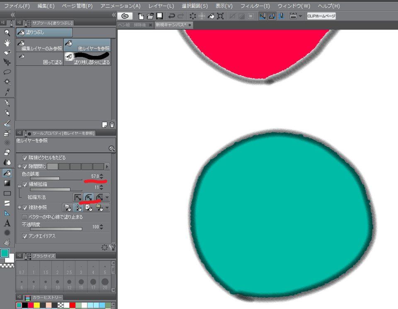Screen dimensions: 398x309
Task: Switch to the 新規キャンバス tab
Action: (x=170, y=25)
